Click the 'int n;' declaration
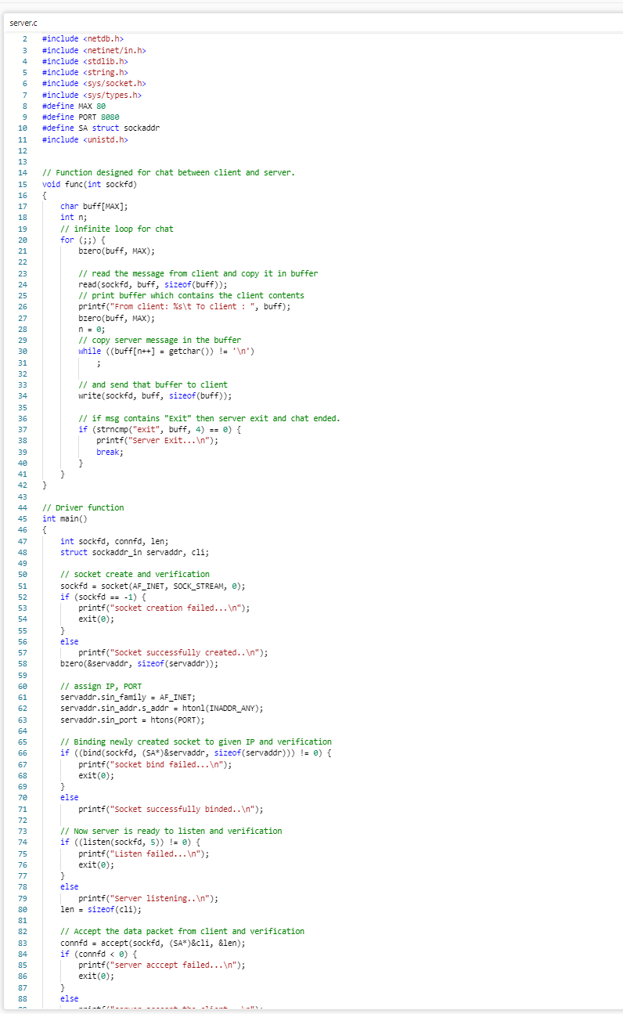Viewport: 623px width, 1014px height. tap(74, 217)
